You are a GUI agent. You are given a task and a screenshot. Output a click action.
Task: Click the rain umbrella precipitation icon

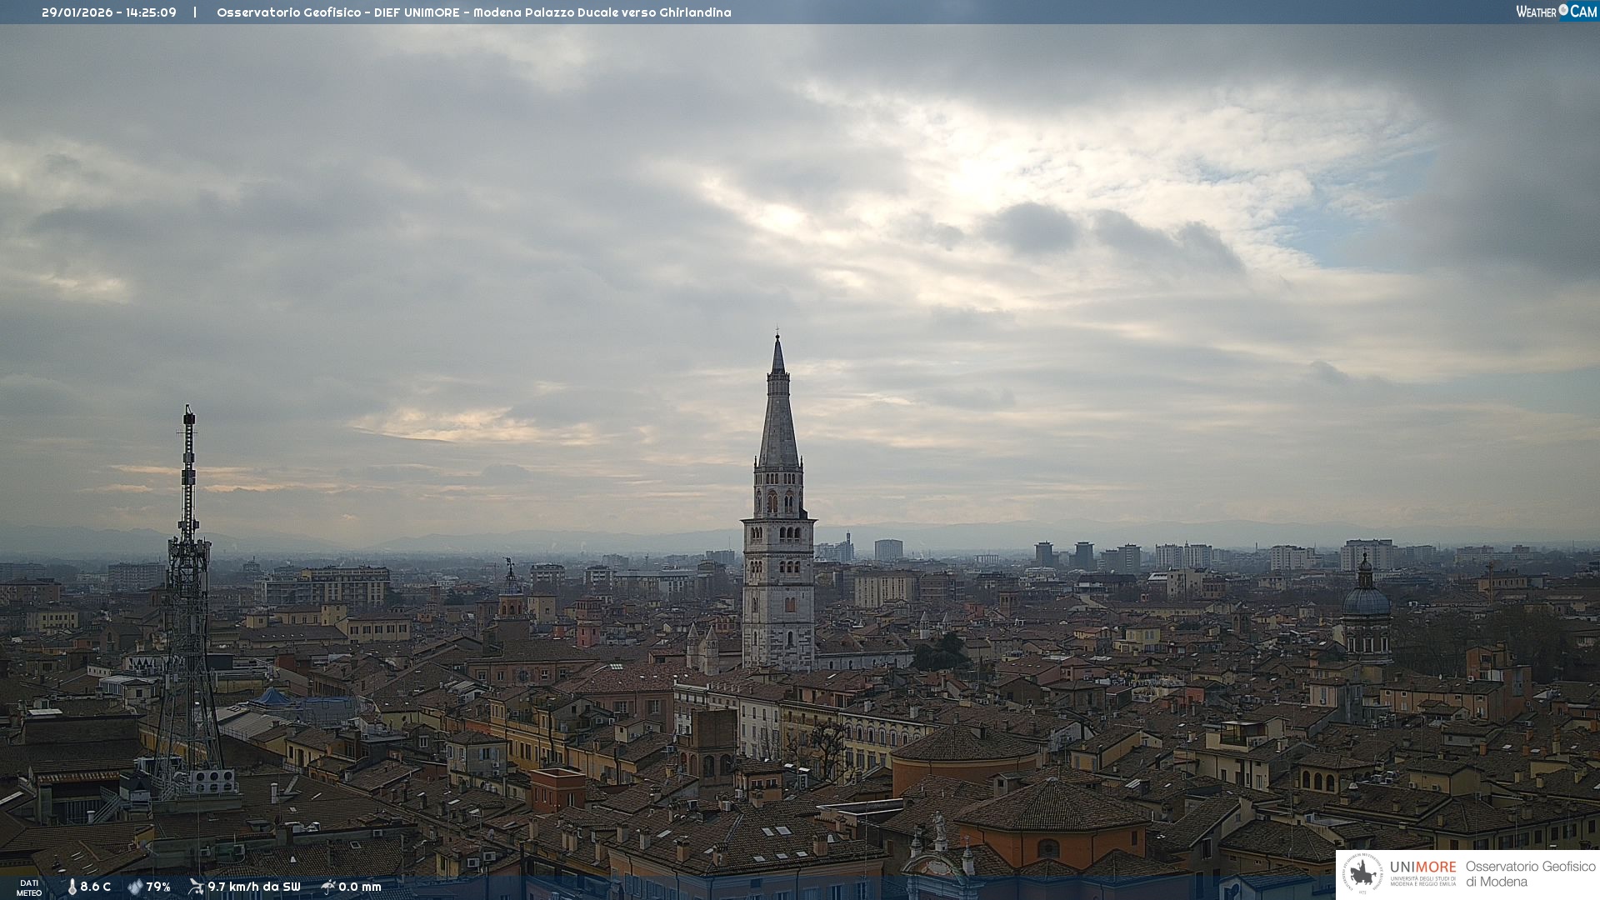tap(327, 887)
